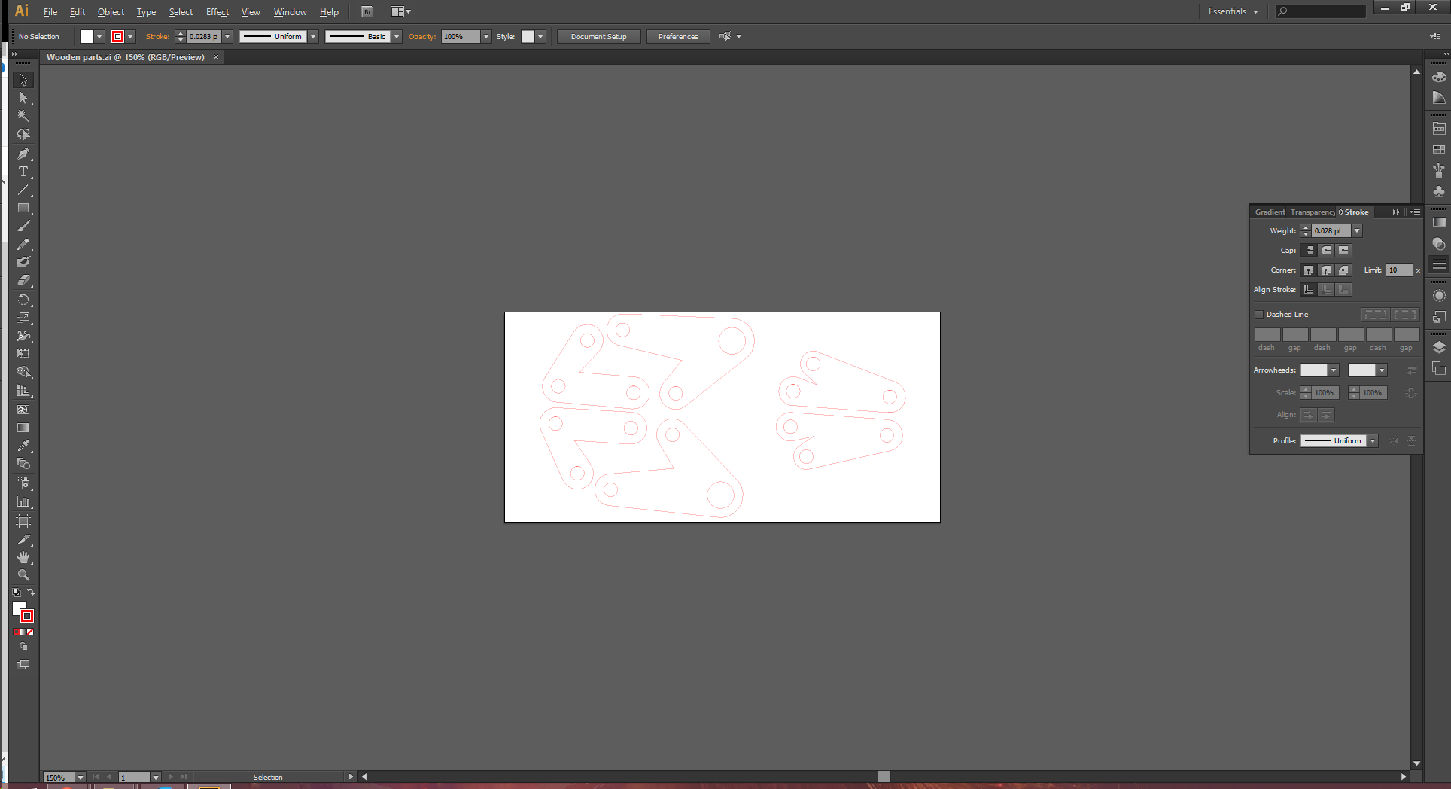Open the Transparency panel icon in dock
The height and width of the screenshot is (789, 1451).
pos(1439,244)
